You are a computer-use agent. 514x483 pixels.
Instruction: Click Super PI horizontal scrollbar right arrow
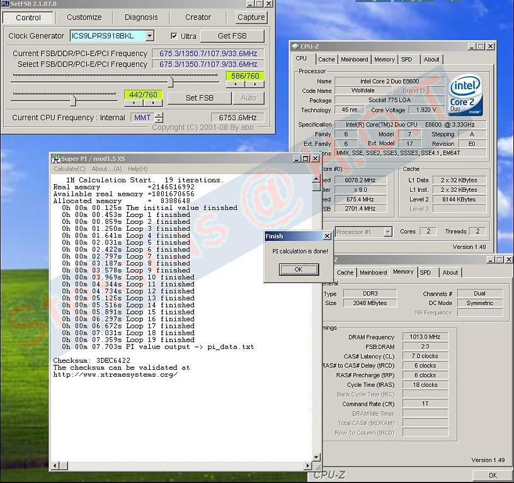coord(307,465)
